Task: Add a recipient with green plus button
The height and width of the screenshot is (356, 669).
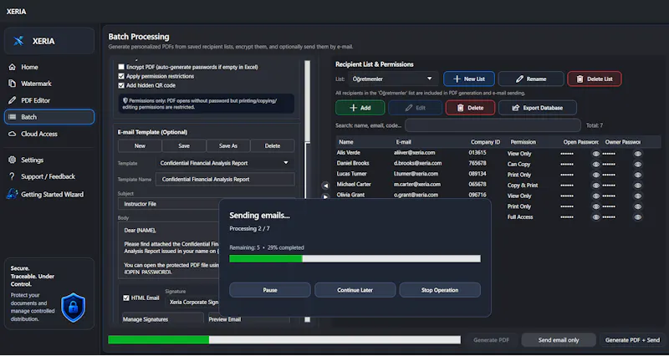Action: point(360,108)
